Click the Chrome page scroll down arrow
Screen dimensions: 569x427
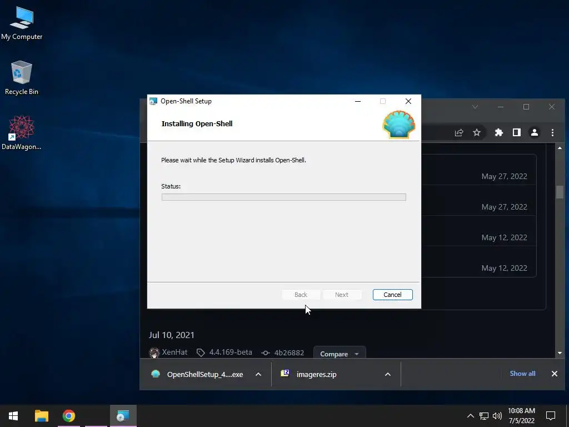pos(560,353)
